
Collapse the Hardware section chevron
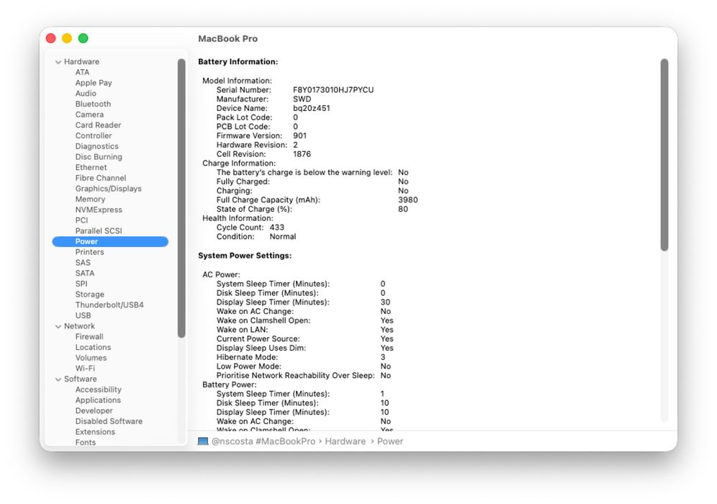pyautogui.click(x=58, y=62)
